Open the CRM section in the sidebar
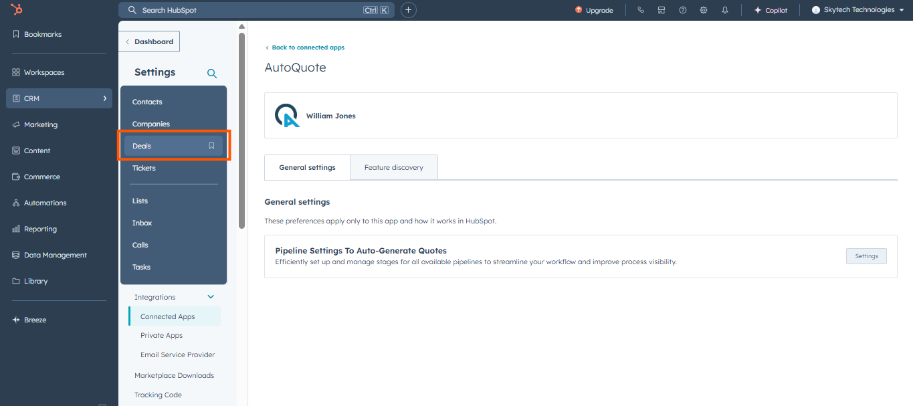This screenshot has height=406, width=913. click(x=30, y=98)
